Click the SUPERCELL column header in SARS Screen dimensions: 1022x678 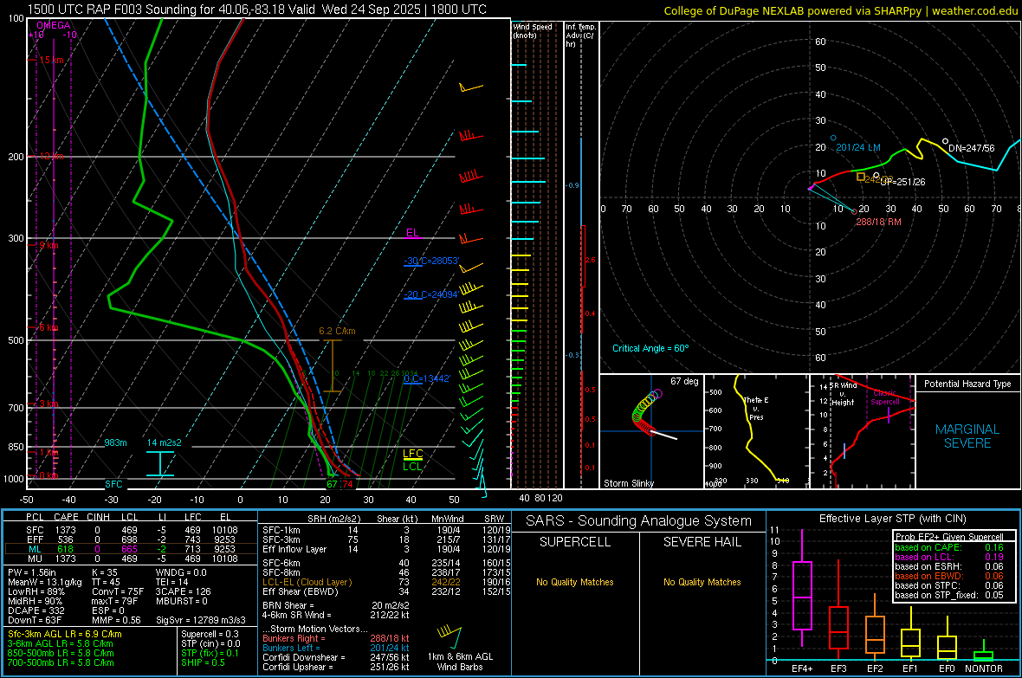coord(575,542)
